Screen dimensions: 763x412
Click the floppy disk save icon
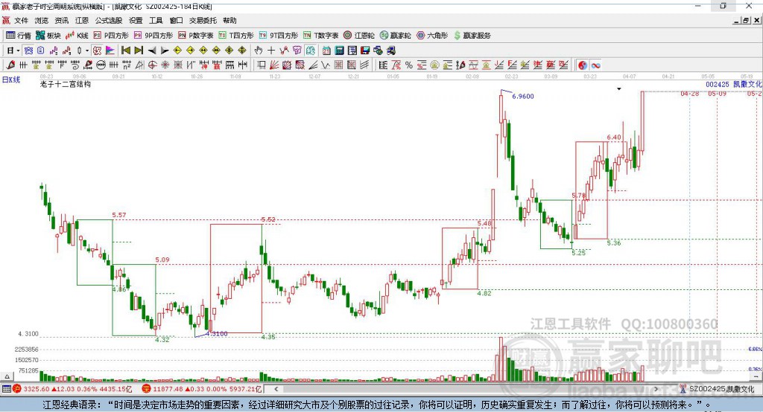(365, 51)
